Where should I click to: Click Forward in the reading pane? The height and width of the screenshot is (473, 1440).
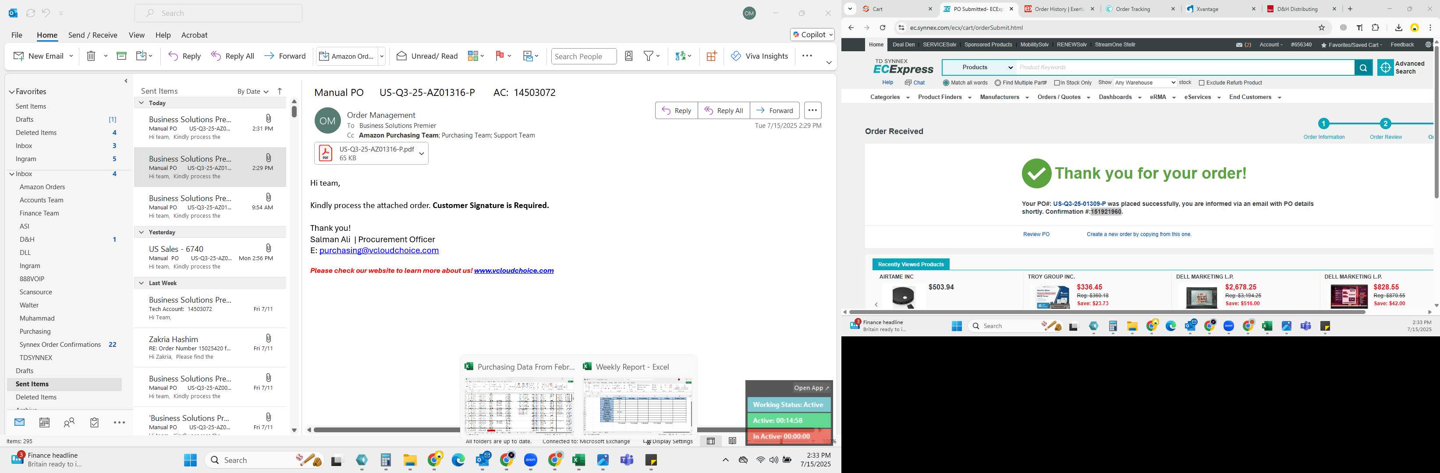[x=774, y=110]
